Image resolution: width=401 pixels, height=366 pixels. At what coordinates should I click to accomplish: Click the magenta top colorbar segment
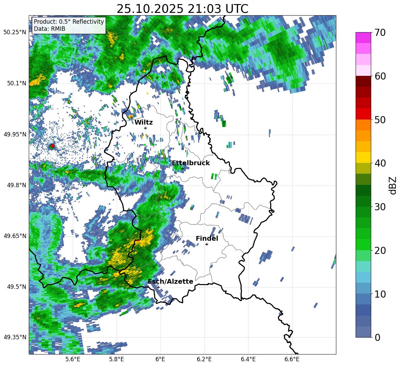pyautogui.click(x=363, y=38)
